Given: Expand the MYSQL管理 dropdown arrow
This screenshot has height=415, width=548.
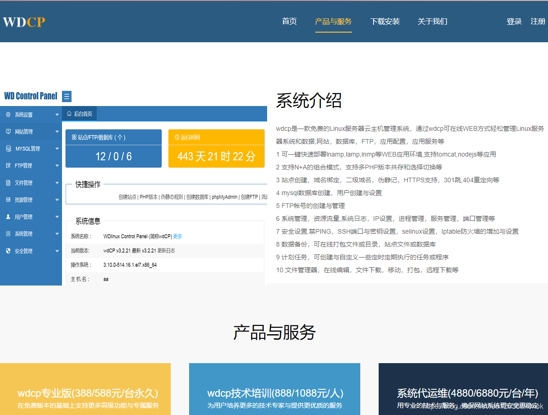Looking at the screenshot, I should tap(57, 149).
